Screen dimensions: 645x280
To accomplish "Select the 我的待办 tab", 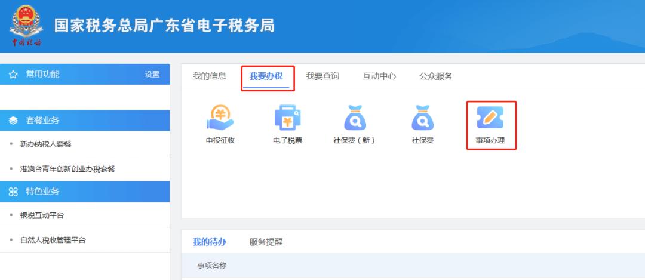I will pyautogui.click(x=210, y=242).
